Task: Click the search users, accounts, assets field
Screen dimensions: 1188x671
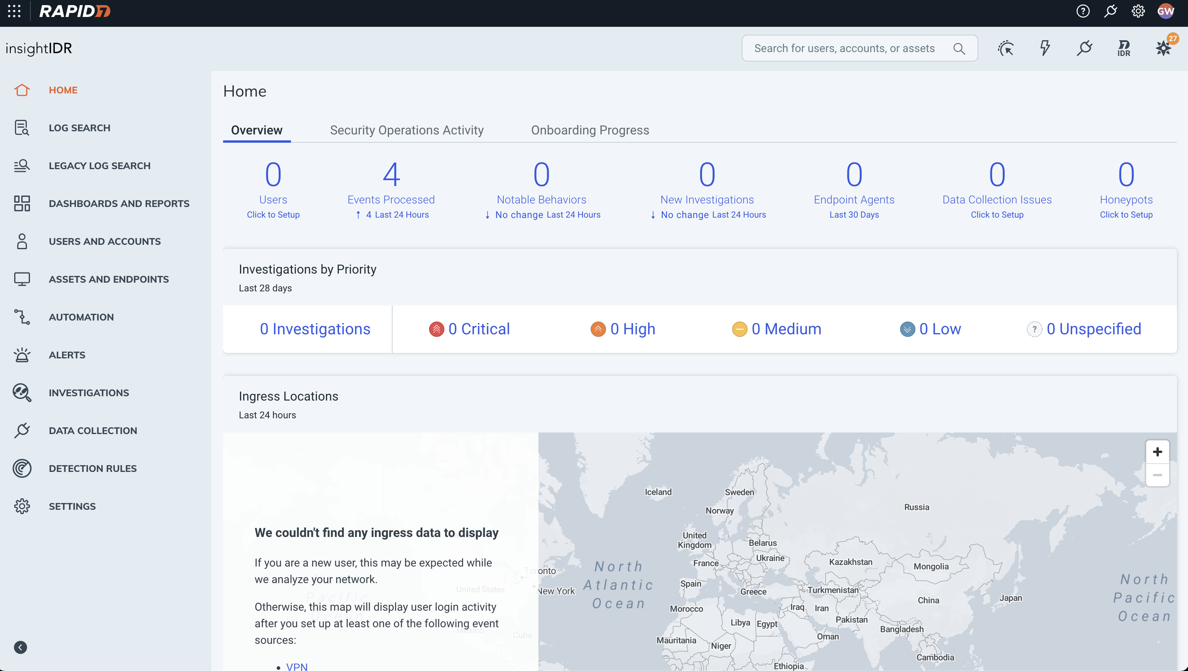Action: [860, 48]
